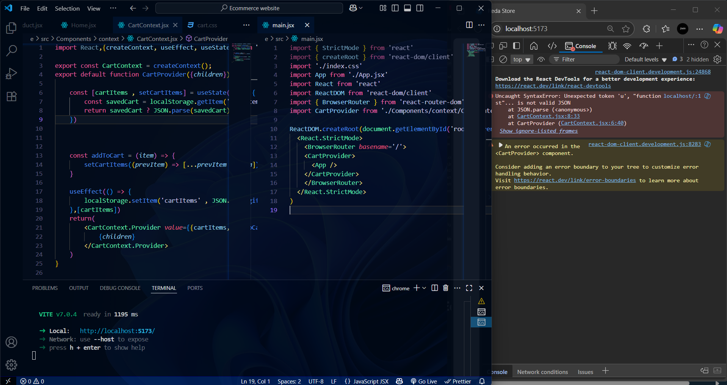This screenshot has height=385, width=727.
Task: Toggle the primary sidebar layout button
Action: tap(395, 8)
